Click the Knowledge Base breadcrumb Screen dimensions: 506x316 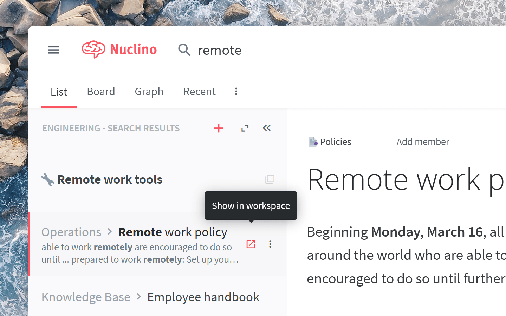click(86, 297)
